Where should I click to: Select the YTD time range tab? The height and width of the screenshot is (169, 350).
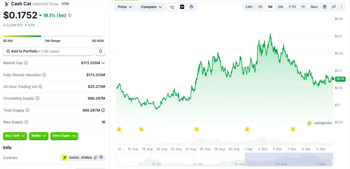(292, 7)
